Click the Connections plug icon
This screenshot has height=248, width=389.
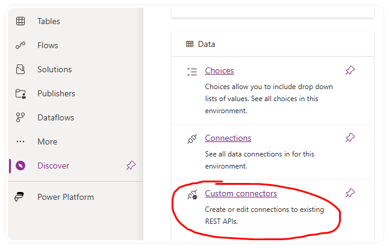coord(192,139)
